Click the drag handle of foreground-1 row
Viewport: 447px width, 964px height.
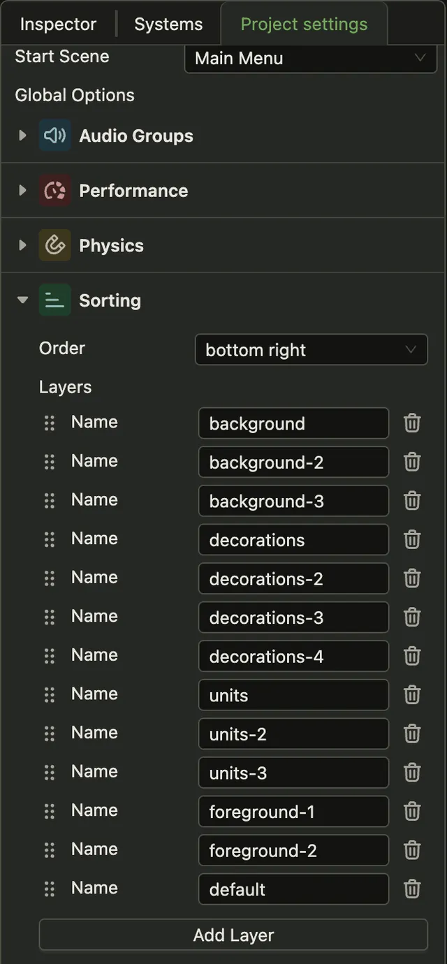coord(50,811)
